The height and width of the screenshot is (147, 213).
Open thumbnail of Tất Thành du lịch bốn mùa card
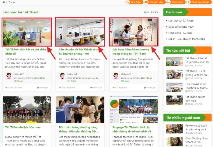click(x=27, y=110)
